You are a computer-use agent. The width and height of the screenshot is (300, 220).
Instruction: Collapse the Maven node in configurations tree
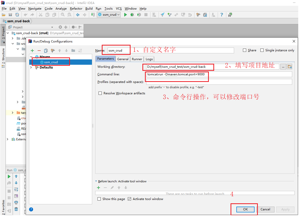point(31,57)
